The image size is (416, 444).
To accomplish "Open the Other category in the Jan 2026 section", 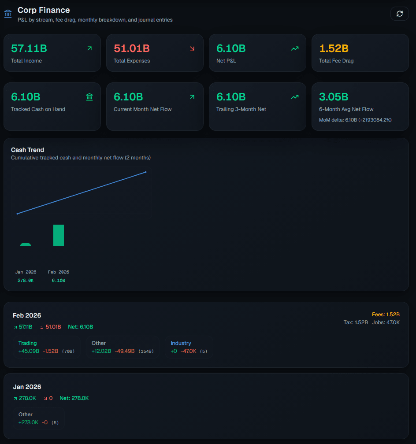I will pos(39,418).
